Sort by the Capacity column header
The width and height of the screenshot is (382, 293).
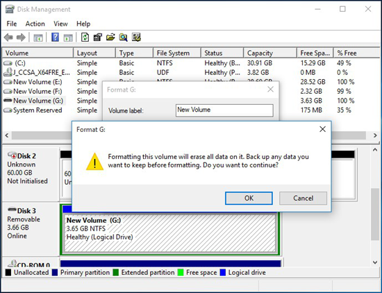tap(270, 53)
